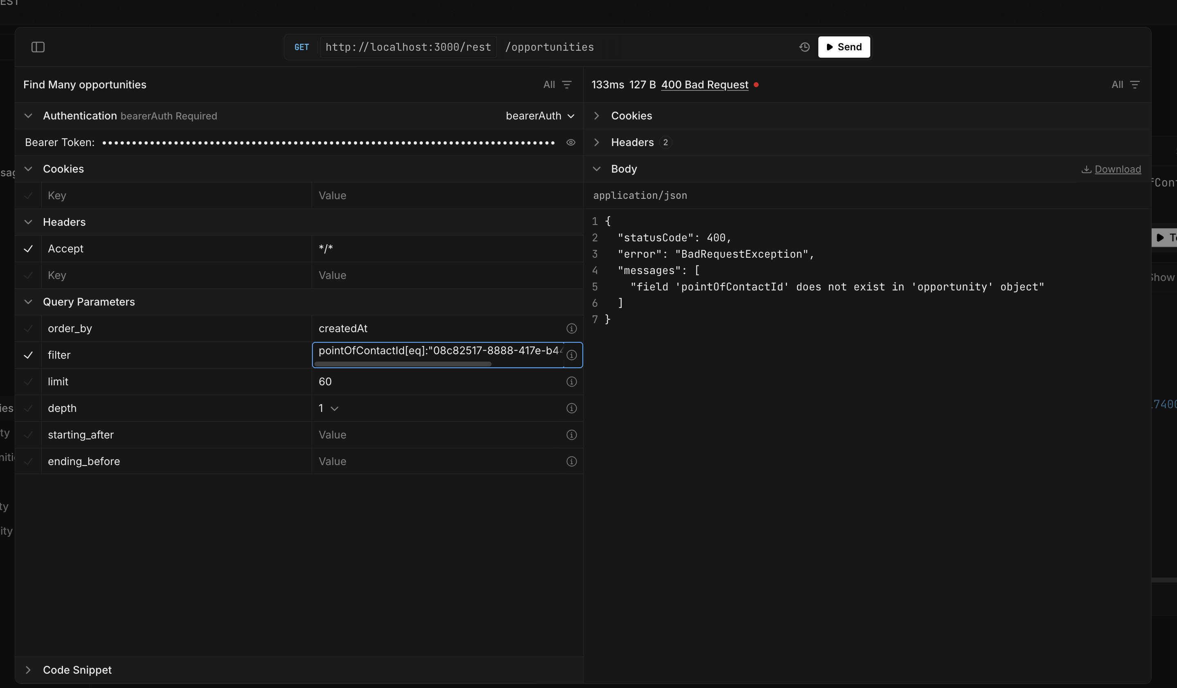This screenshot has width=1177, height=688.
Task: Click the Cookies Key input field
Action: (177, 196)
